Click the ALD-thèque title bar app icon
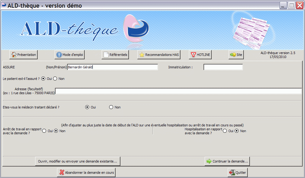Screen dimensions: 305x178 [x=4, y=5]
